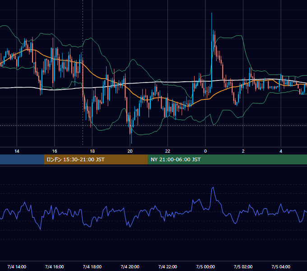Click the ロンドン 15:30-21:00 JST session bar

point(96,159)
